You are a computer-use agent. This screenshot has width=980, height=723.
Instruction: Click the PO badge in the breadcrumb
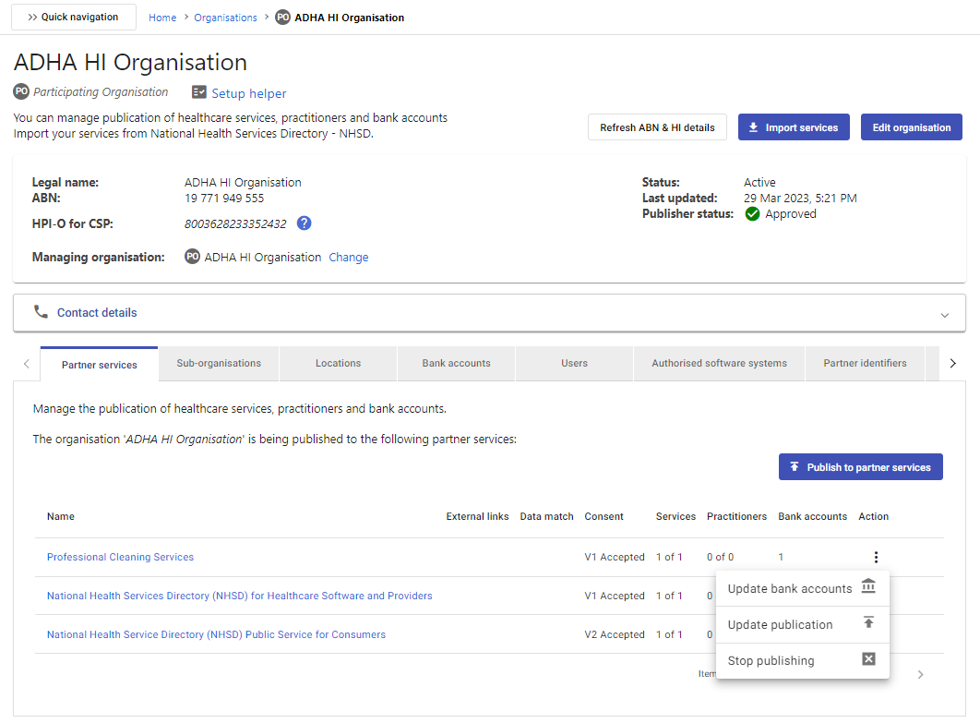[282, 17]
